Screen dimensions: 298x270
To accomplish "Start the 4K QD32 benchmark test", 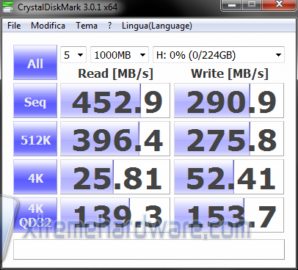I will click(35, 215).
